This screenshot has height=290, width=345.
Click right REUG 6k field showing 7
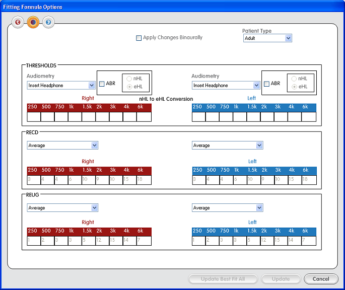[x=144, y=241]
